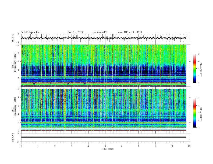Click the ch.2 spectrogram panel

tap(104, 110)
